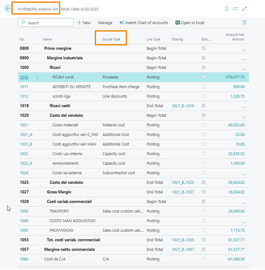Toggle Blocked checkbox for 1012 sconti riga
Image resolution: width=265 pixels, height=270 pixels.
204,96
